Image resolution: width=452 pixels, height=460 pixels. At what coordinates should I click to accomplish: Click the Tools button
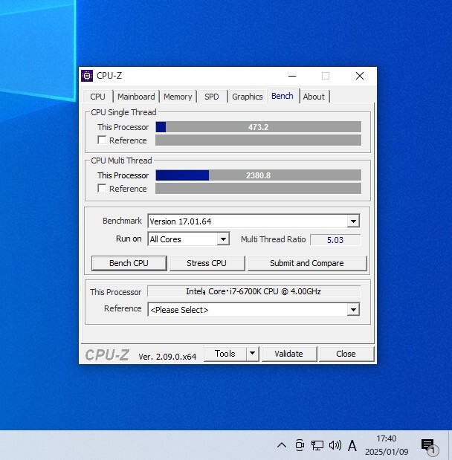[x=225, y=354]
